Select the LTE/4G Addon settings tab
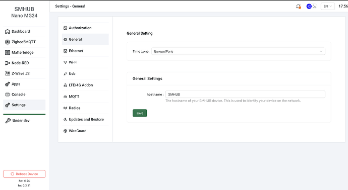This screenshot has width=348, height=190. pyautogui.click(x=85, y=85)
